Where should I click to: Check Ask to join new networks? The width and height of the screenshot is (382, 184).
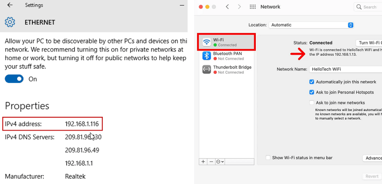tap(312, 102)
